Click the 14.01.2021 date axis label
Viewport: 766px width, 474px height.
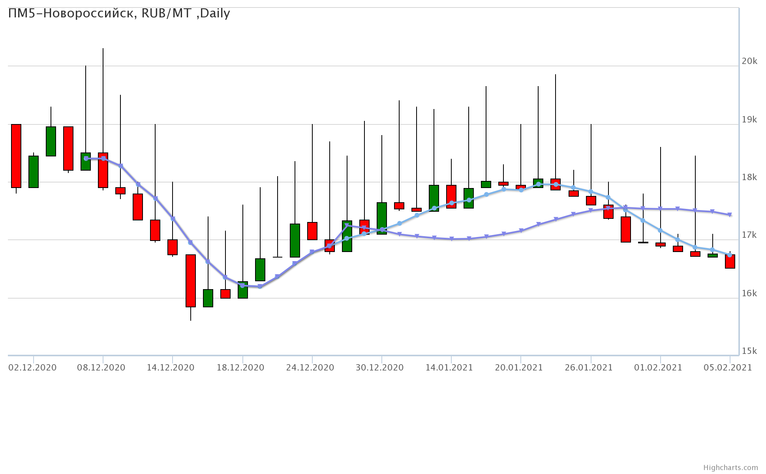pos(449,368)
